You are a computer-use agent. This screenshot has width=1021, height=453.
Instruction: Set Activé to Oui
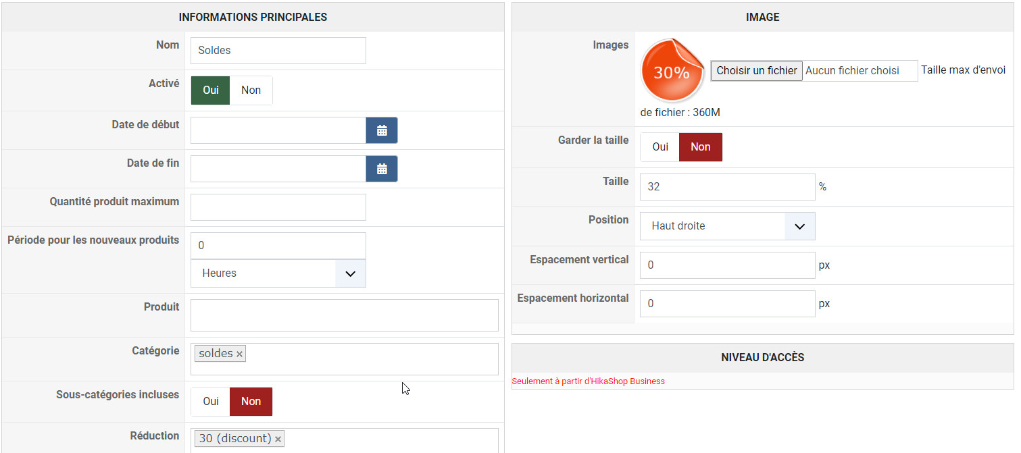211,90
